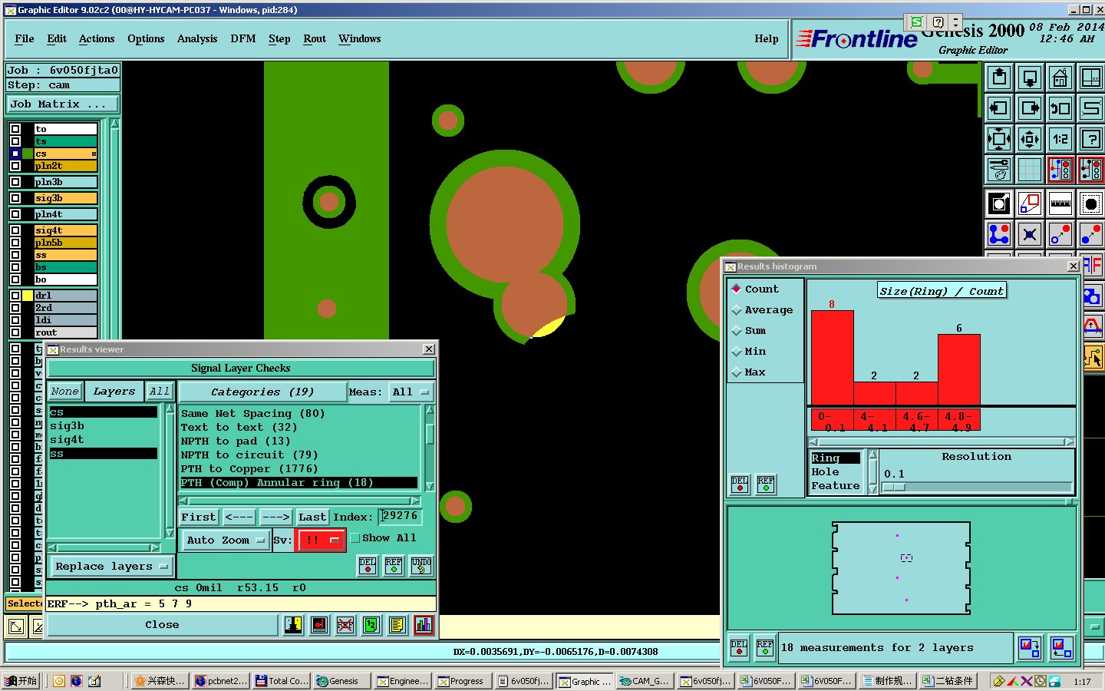Enable the Show All checkbox

pos(355,538)
